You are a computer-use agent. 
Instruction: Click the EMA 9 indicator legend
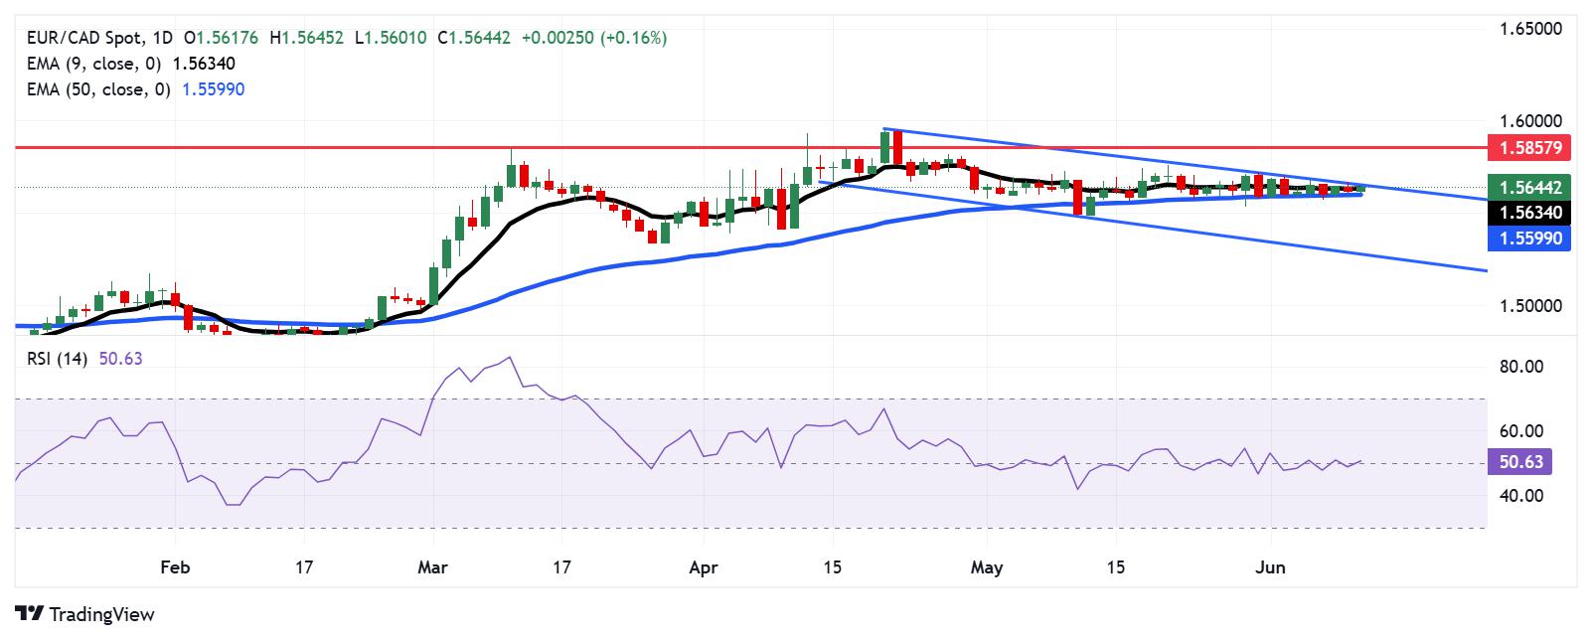131,64
